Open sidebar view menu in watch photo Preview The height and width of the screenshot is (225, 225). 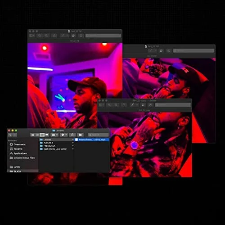coord(102,105)
